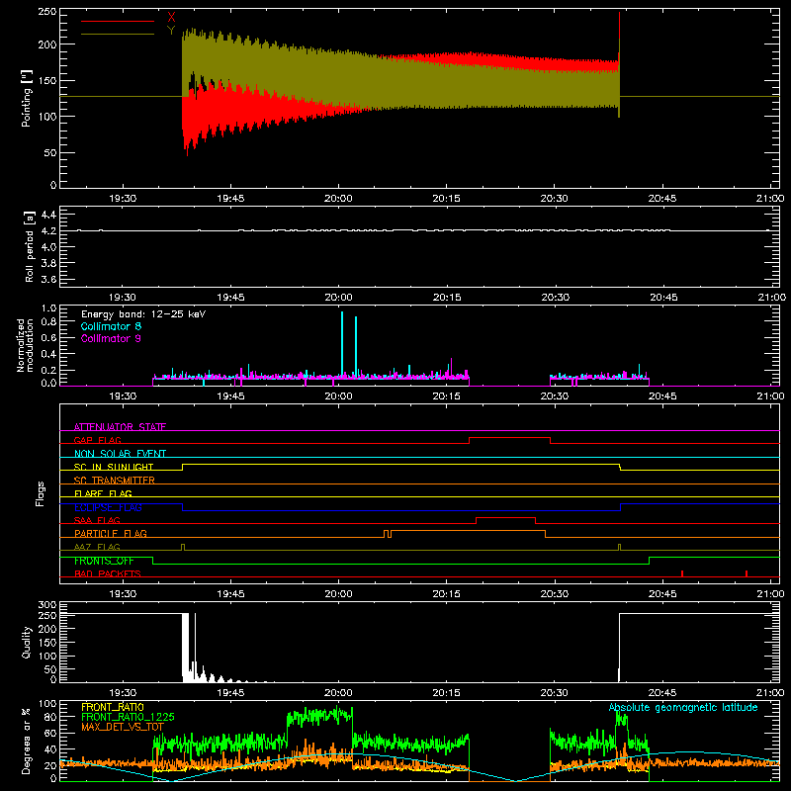Click the green FRONT_RATIO_1225 legend entry
This screenshot has width=791, height=791.
coord(128,717)
